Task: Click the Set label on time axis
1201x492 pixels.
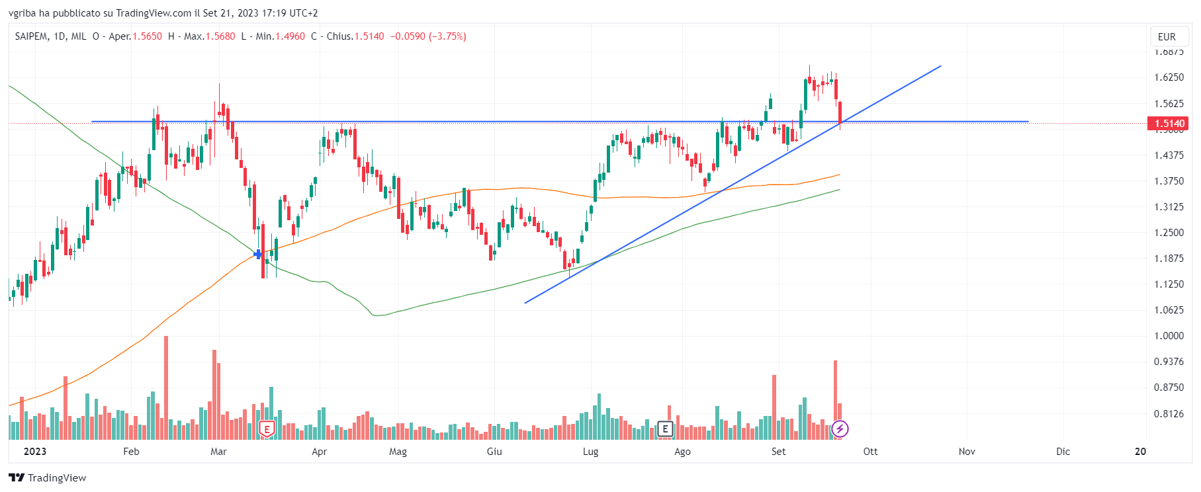Action: pos(778,452)
